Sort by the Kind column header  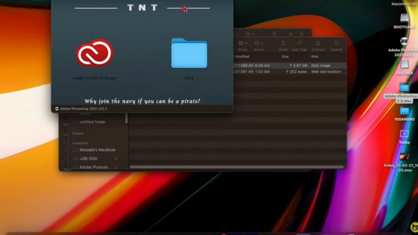click(316, 56)
